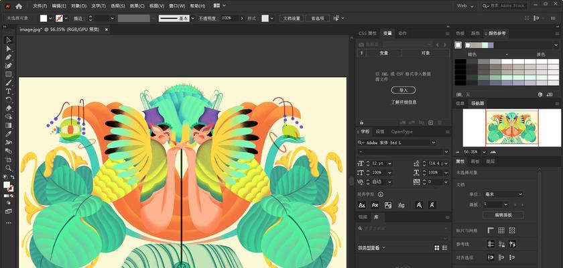Open the 文件(F) menu

(x=40, y=6)
